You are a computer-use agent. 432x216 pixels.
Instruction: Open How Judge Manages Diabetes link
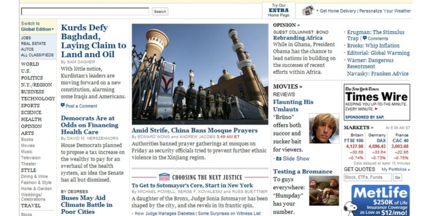(165, 213)
